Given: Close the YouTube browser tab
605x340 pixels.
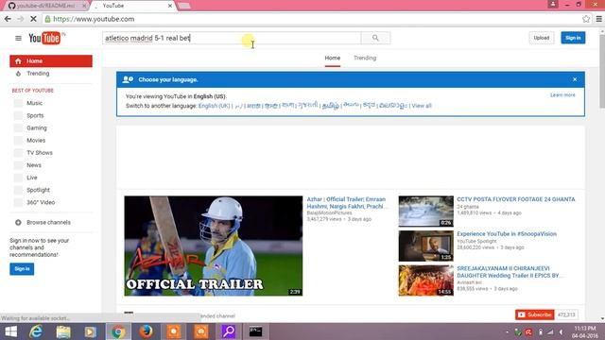Looking at the screenshot, I should coord(170,6).
